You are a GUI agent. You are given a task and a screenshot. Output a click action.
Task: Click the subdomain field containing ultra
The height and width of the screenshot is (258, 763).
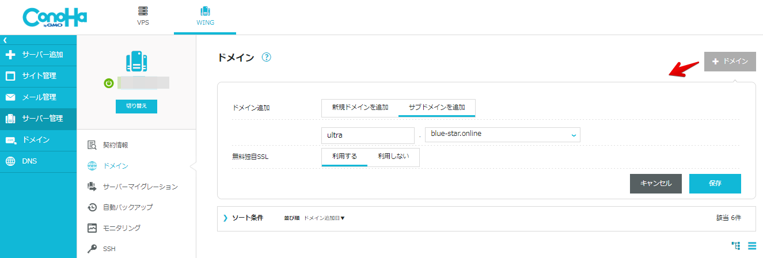tap(368, 135)
